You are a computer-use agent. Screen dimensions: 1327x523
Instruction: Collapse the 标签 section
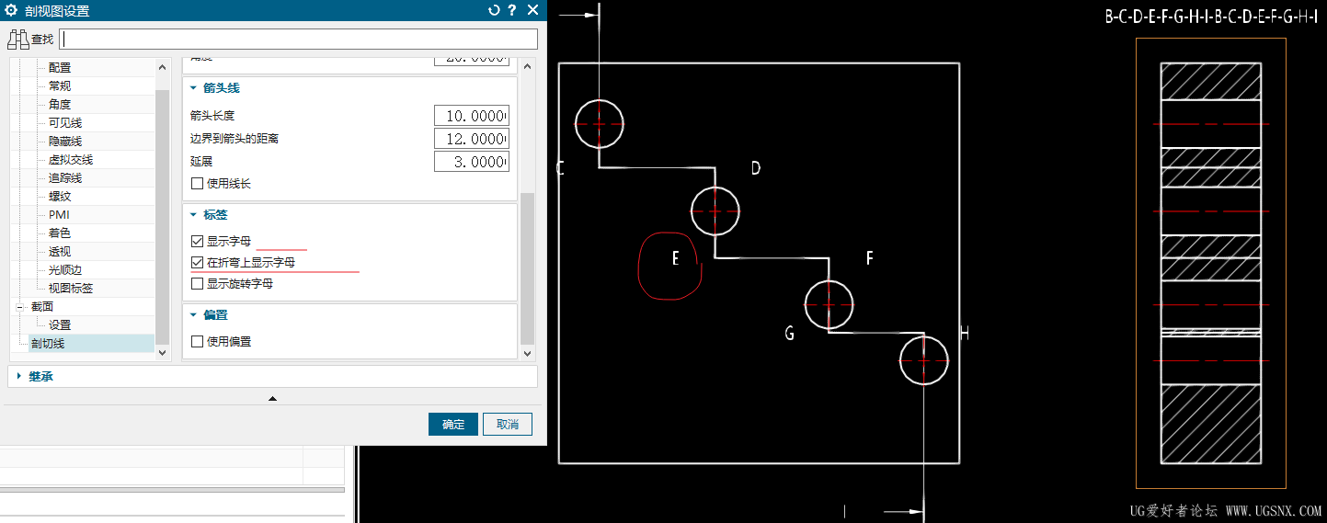click(x=194, y=214)
